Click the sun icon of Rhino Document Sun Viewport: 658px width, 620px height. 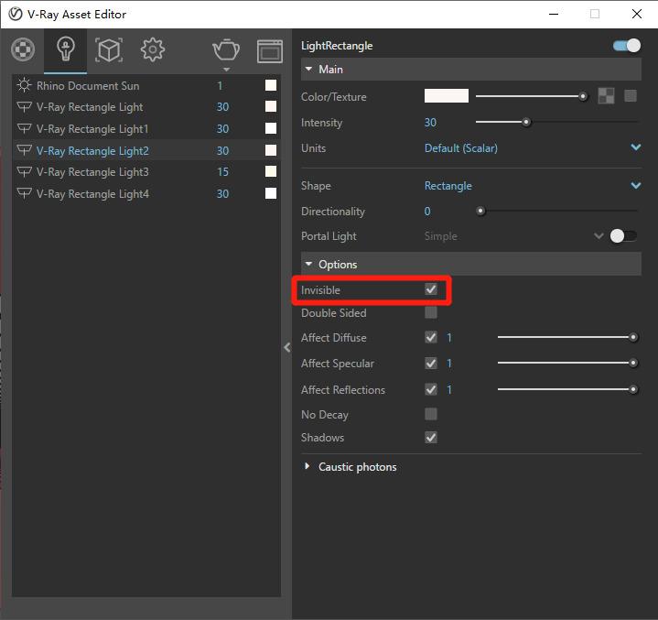24,85
